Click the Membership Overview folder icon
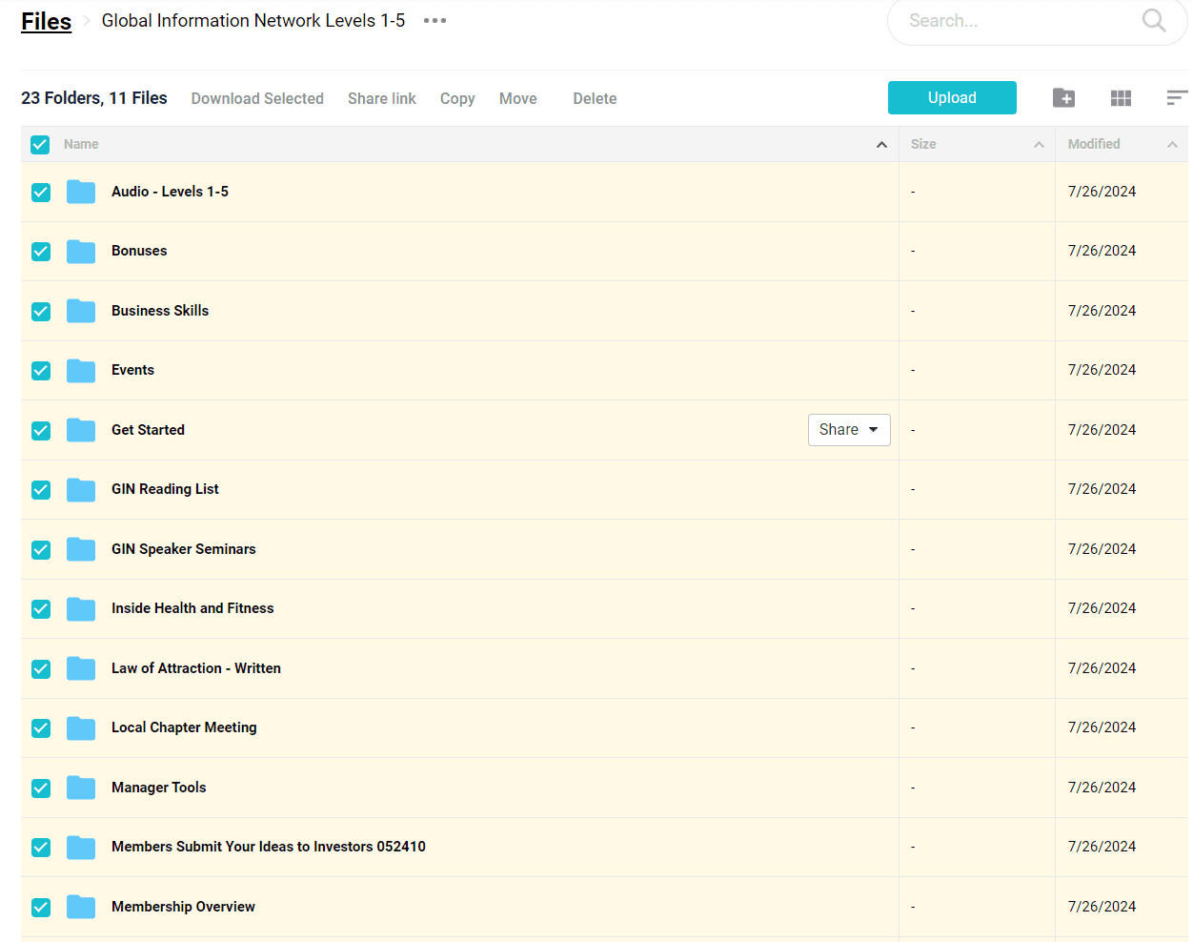The width and height of the screenshot is (1193, 942). [81, 907]
